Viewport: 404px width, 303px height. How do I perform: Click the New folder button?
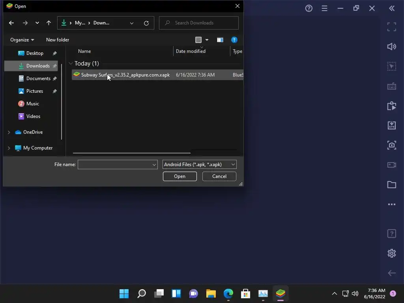58,40
